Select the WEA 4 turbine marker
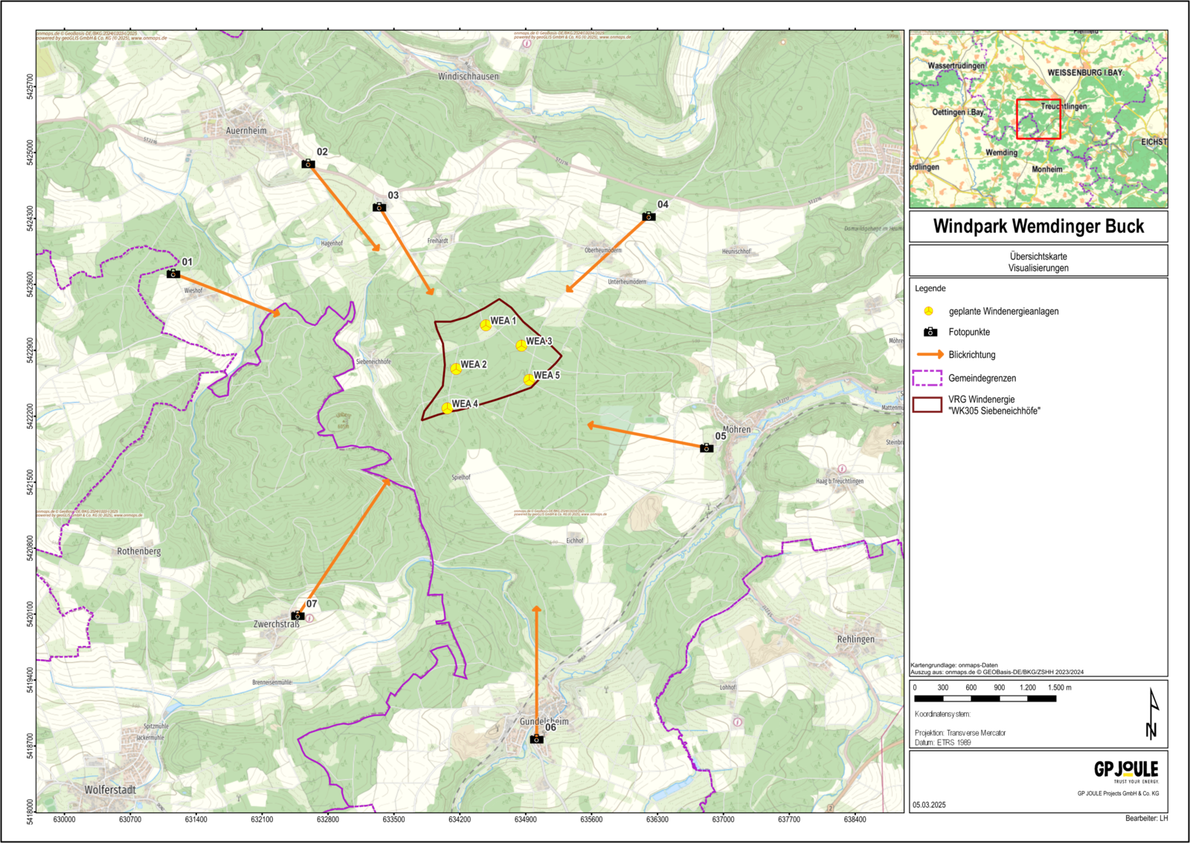 pos(446,408)
